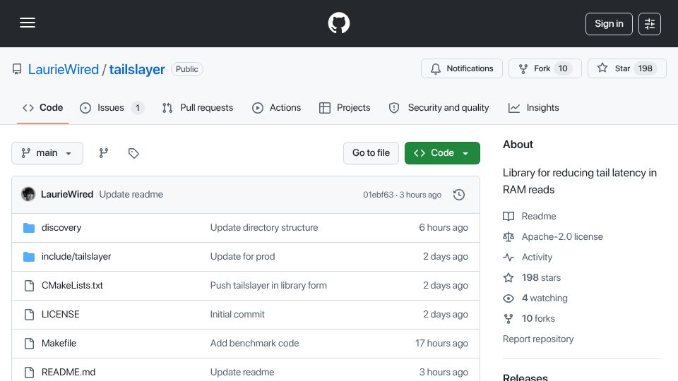Expand the green Code dropdown
This screenshot has height=381, width=678.
tap(442, 153)
